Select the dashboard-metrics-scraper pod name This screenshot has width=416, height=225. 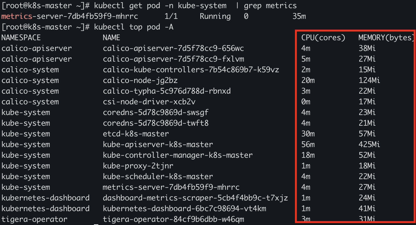coord(195,198)
